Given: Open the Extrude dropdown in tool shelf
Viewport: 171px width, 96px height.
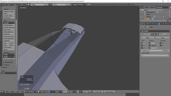Looking at the screenshot, I should coord(9,23).
